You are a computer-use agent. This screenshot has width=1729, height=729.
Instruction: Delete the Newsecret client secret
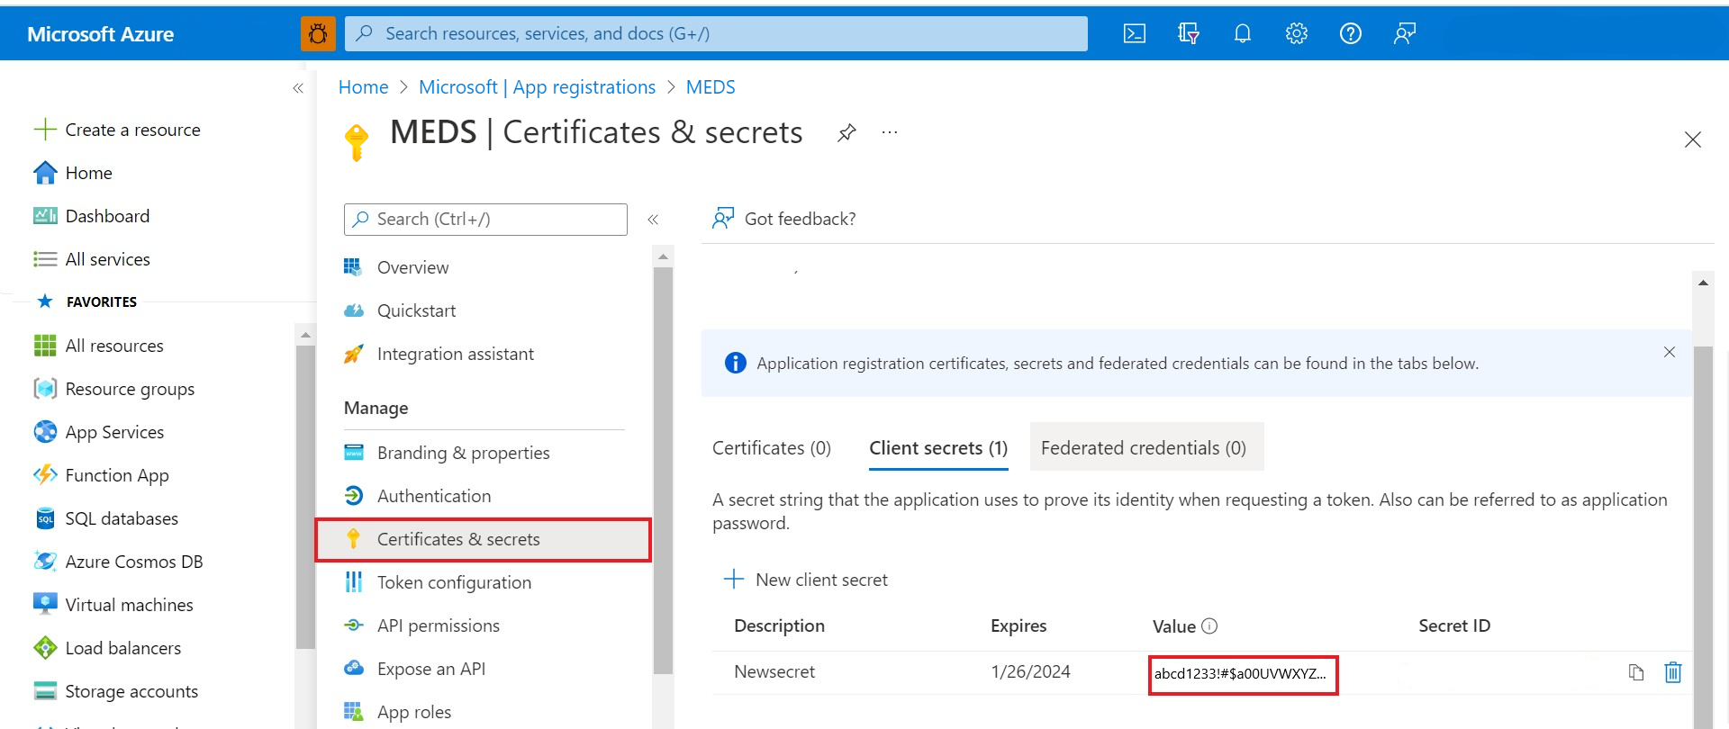coord(1673,672)
